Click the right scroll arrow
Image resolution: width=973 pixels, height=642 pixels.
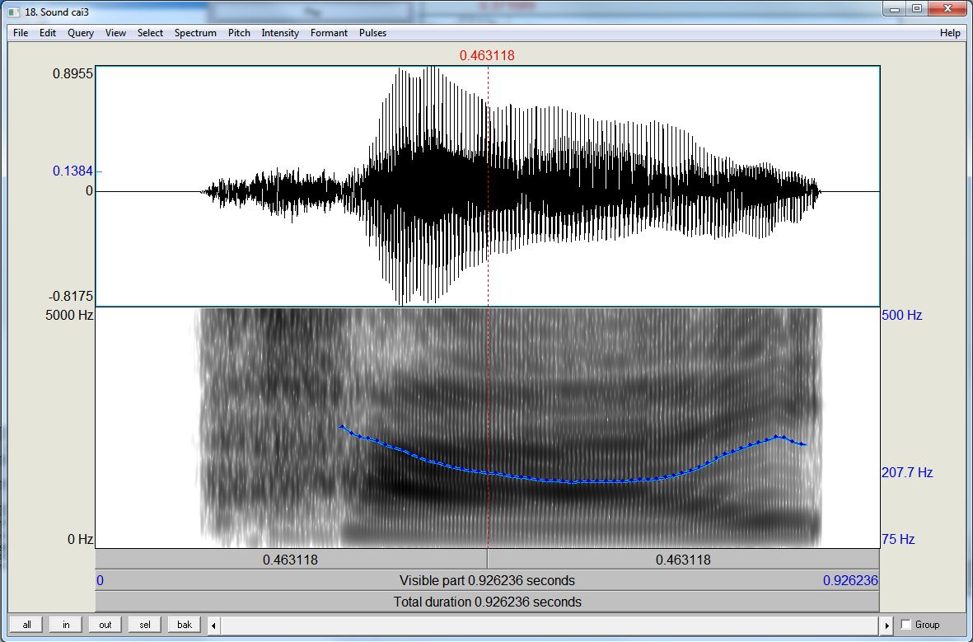pyautogui.click(x=886, y=626)
